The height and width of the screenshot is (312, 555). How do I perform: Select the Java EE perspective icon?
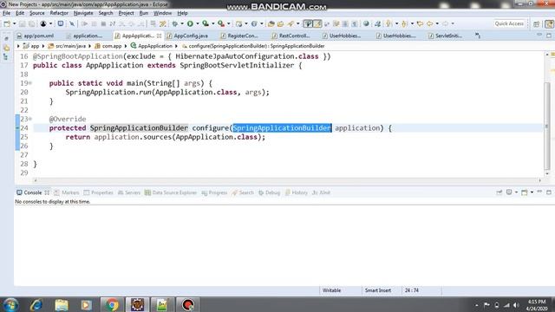(549, 23)
